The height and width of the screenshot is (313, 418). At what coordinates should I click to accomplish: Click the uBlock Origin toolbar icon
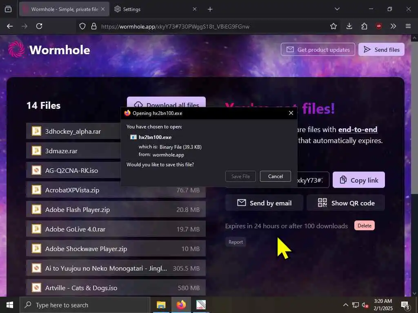(379, 26)
